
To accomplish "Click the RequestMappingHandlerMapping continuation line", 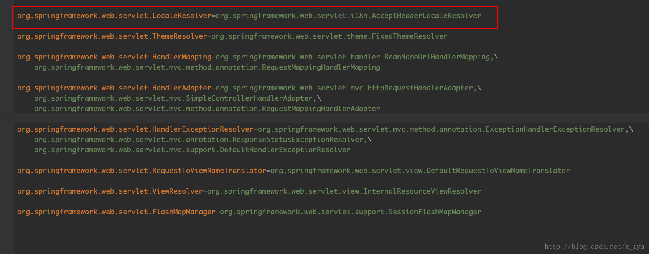I will point(207,67).
